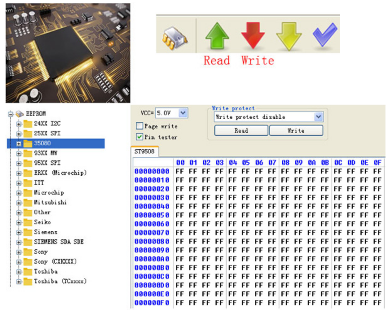
Task: Click the ITT folder icon
Action: [28, 183]
